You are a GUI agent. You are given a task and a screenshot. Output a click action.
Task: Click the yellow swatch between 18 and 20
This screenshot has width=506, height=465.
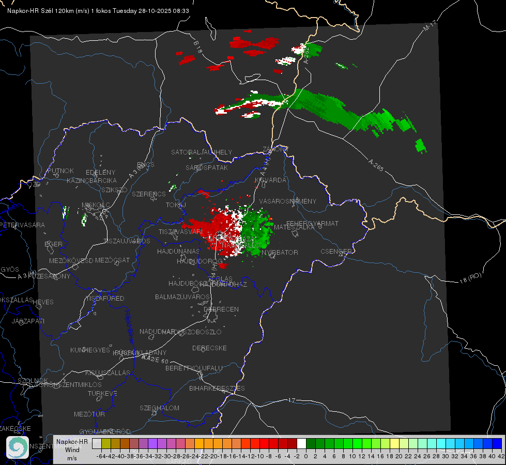click(395, 444)
